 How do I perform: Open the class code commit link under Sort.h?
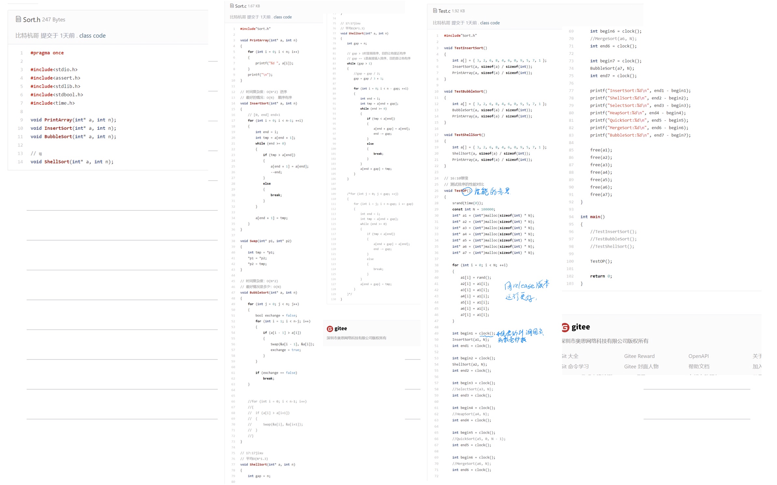tap(92, 35)
